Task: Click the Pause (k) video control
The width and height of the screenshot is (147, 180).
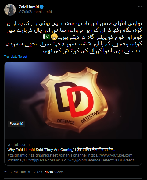Action: tap(16, 124)
